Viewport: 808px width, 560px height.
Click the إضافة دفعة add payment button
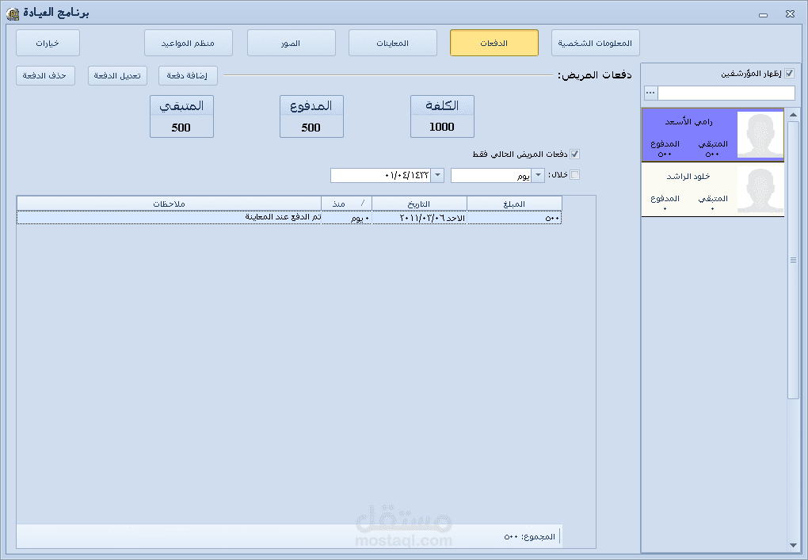tap(188, 76)
